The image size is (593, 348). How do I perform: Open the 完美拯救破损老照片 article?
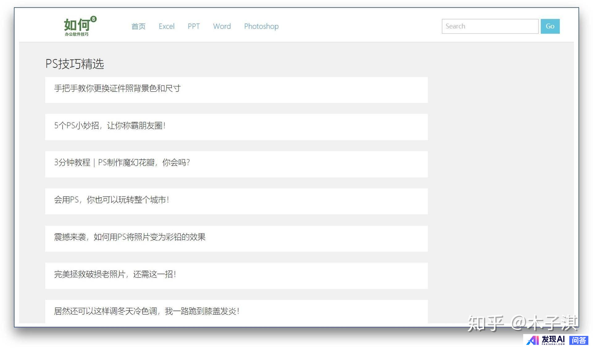tap(115, 274)
